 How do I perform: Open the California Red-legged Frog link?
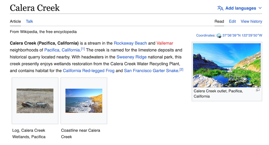89,70
